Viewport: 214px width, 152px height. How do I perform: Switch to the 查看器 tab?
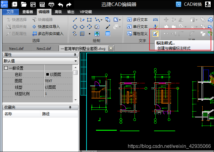coord(28,12)
